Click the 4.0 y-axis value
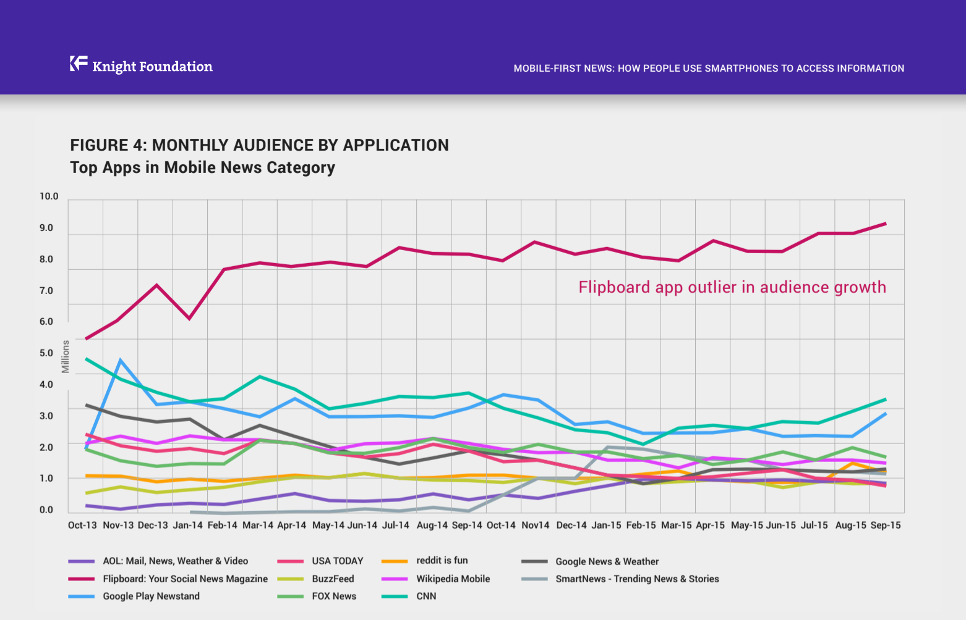Screen dimensions: 966x620 click(46, 385)
